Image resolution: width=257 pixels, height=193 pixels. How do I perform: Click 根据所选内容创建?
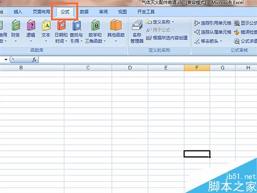167,38
